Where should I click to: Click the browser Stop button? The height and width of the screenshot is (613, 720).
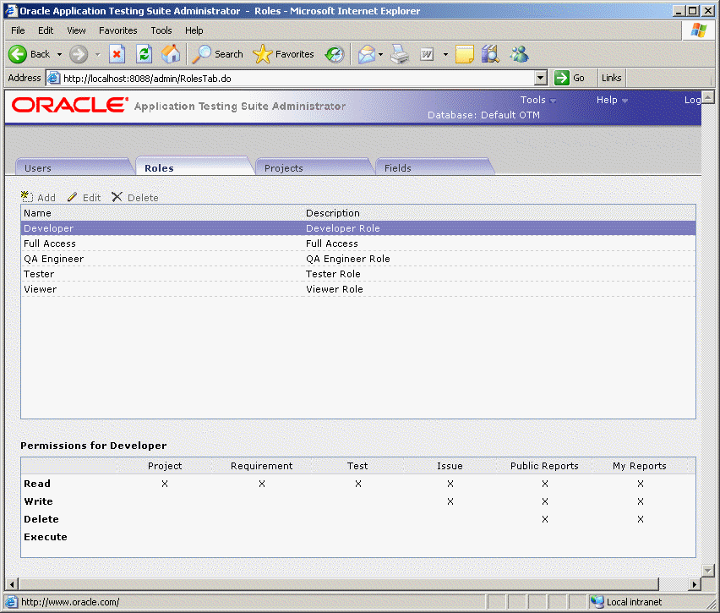pyautogui.click(x=117, y=54)
